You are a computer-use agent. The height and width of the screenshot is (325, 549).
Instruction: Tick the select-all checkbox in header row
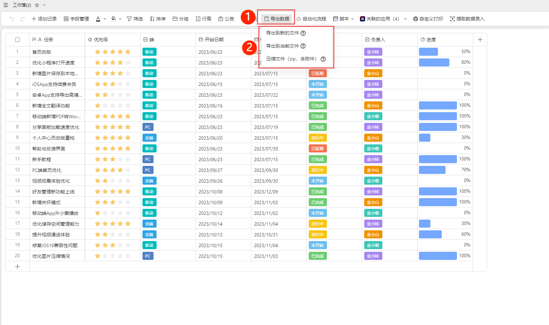click(x=17, y=40)
